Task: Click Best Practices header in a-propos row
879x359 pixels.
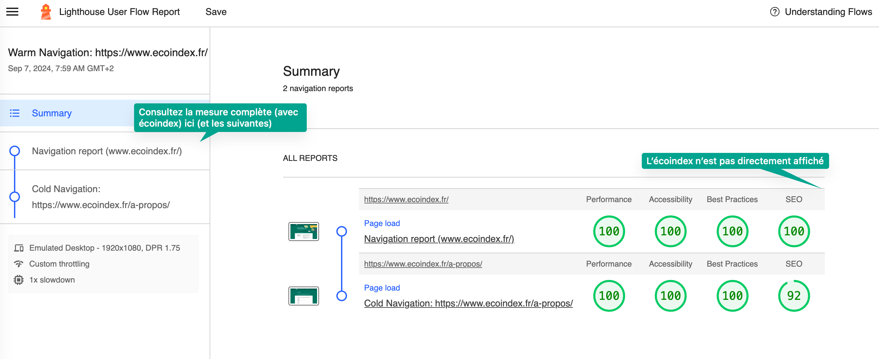Action: [x=732, y=264]
